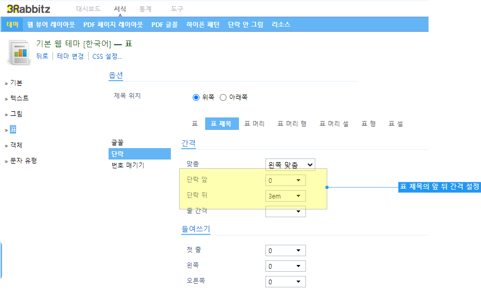Select the 위쪽 radio button
The image size is (481, 291).
[196, 98]
